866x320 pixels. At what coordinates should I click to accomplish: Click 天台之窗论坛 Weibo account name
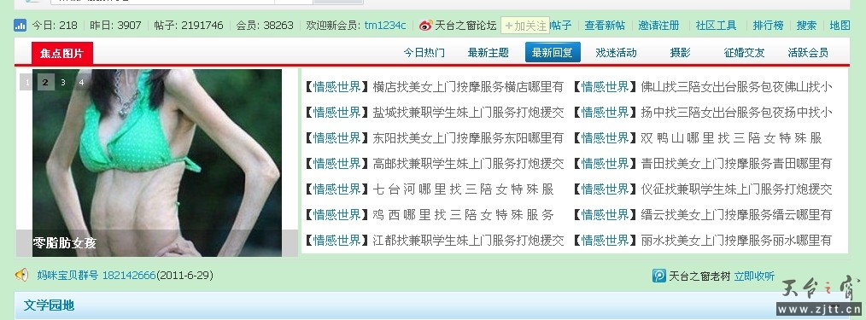[465, 26]
